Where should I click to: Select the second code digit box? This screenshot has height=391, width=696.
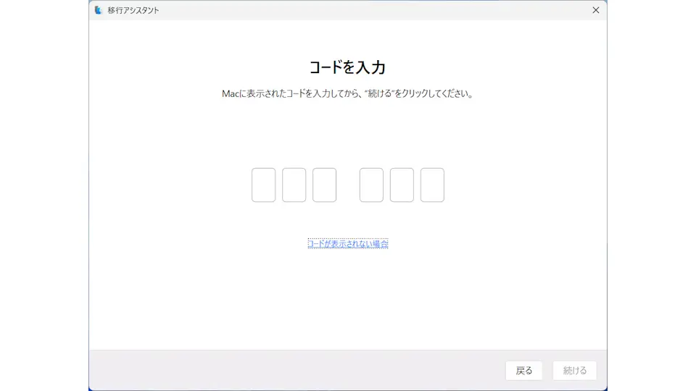pos(294,185)
